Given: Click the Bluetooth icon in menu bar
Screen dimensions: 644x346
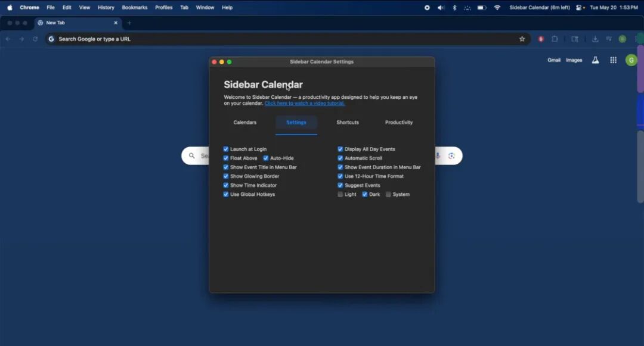Looking at the screenshot, I should click(x=454, y=7).
